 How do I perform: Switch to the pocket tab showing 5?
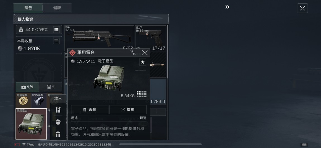pos(51,87)
